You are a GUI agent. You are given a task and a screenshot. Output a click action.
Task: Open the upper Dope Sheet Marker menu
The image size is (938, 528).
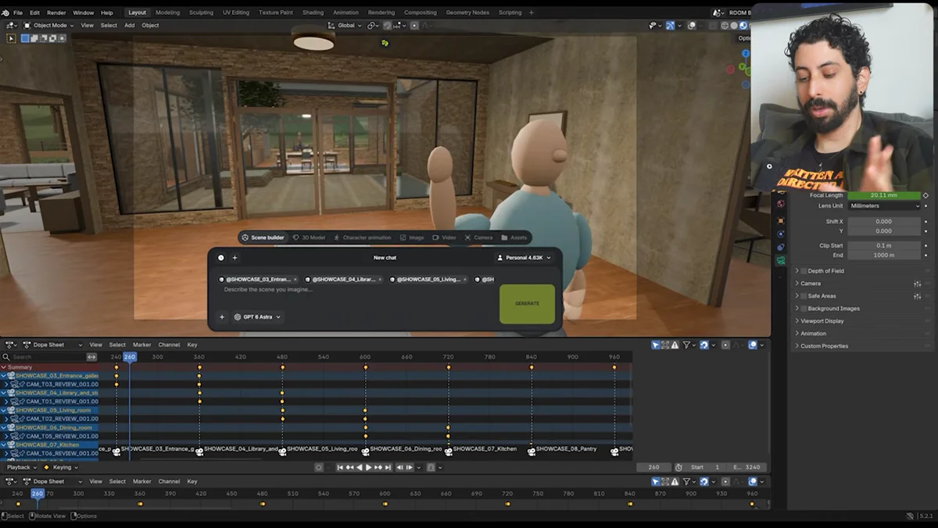[141, 344]
